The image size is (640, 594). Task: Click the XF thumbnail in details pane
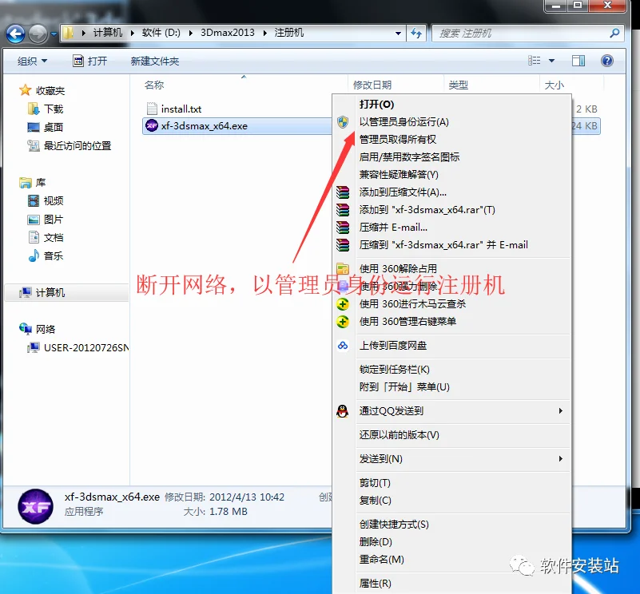coord(35,506)
